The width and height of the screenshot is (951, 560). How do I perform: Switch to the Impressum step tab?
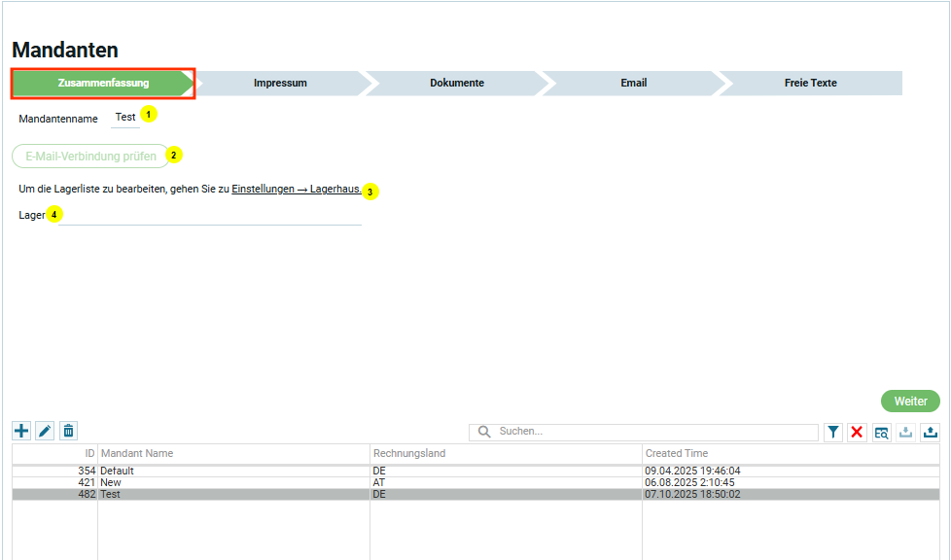coord(280,84)
